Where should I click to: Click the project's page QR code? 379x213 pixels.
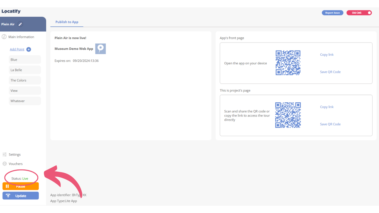click(x=288, y=115)
